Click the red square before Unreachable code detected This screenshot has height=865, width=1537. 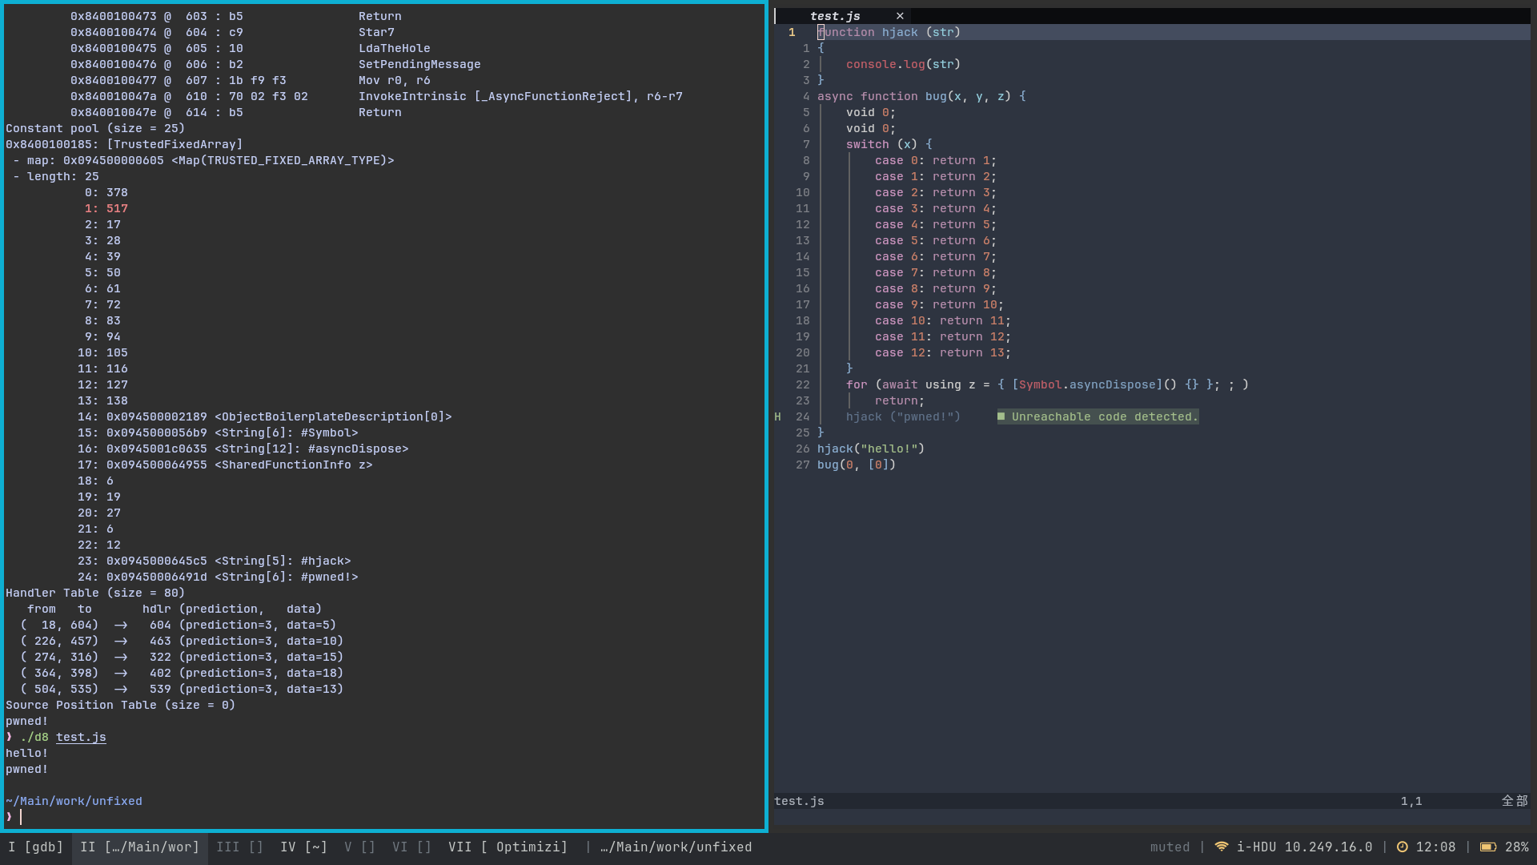[x=1001, y=416]
